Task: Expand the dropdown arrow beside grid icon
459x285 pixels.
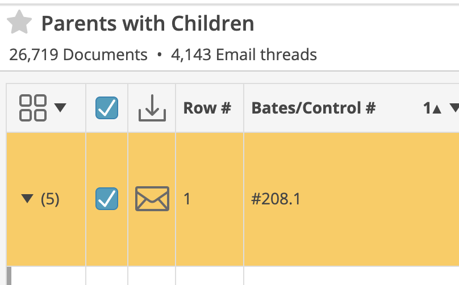Action: click(60, 108)
